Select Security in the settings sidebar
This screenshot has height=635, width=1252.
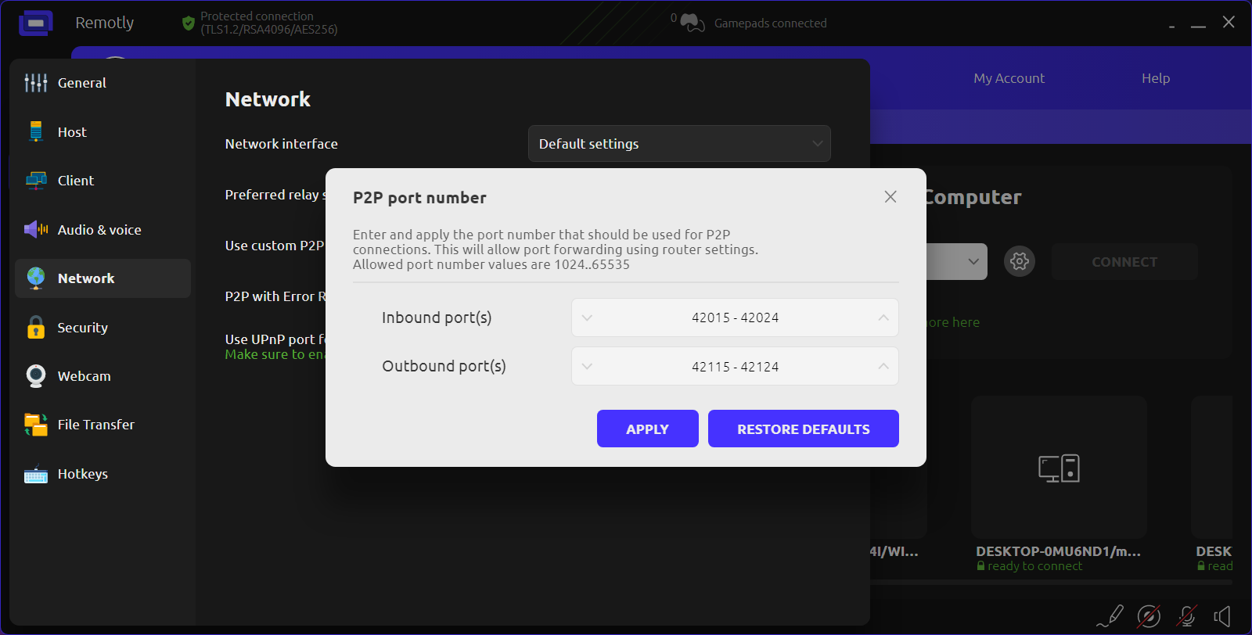tap(82, 328)
